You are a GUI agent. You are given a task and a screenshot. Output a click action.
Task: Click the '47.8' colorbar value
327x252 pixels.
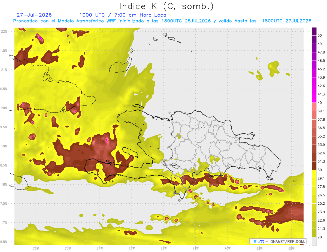[322, 52]
